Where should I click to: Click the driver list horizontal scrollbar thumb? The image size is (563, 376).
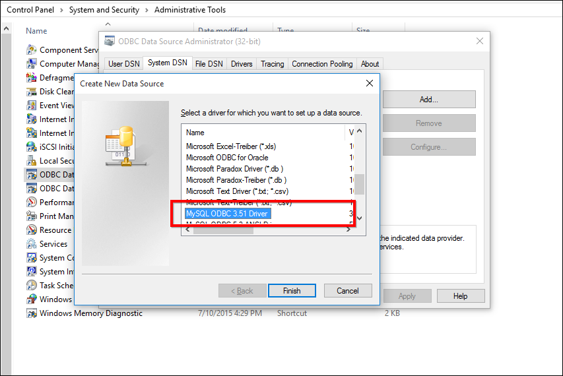click(x=223, y=230)
